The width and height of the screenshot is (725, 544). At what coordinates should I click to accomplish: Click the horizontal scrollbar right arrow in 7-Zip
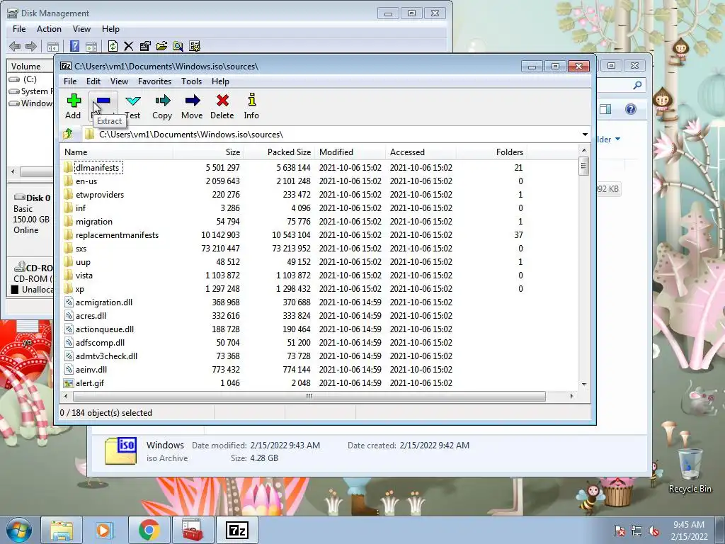coord(572,396)
